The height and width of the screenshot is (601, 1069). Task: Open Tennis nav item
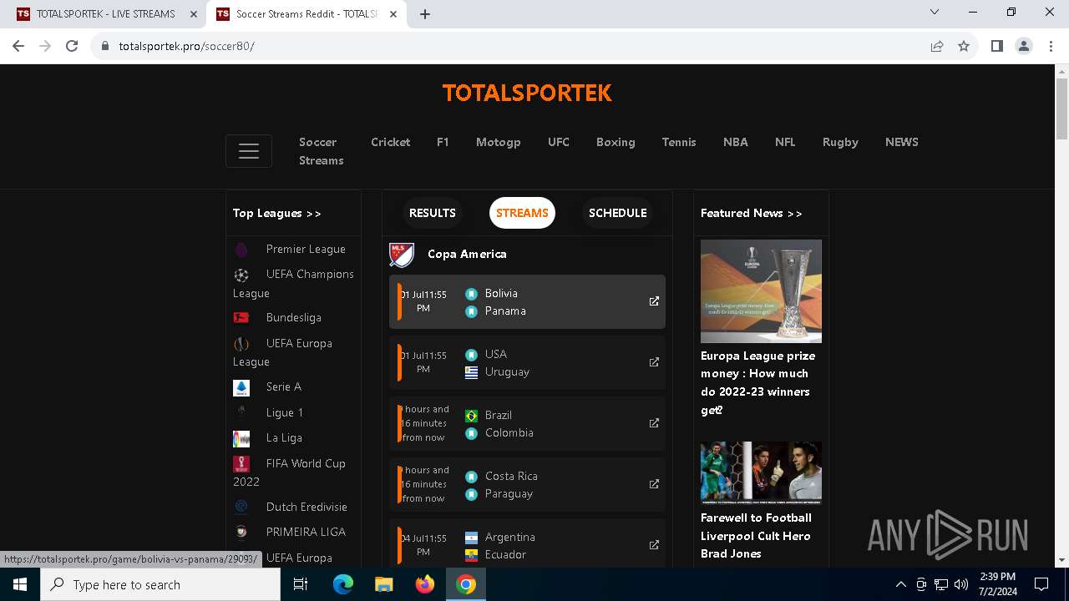tap(679, 142)
